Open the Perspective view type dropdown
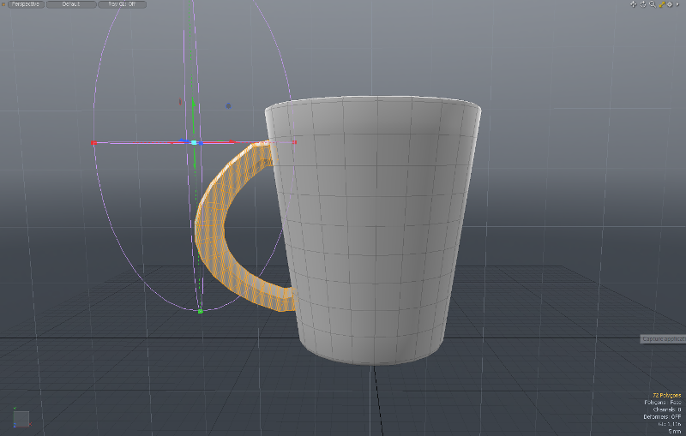686x436 pixels. [x=25, y=4]
